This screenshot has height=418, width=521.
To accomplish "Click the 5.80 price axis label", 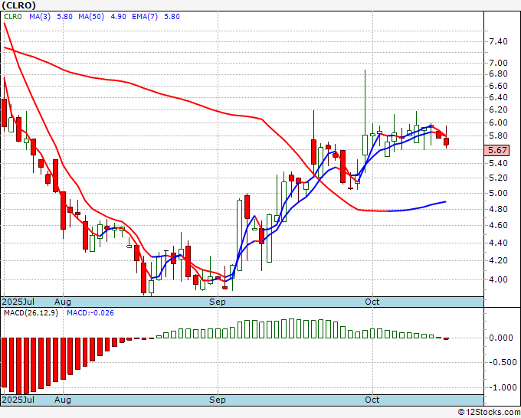I will pos(498,136).
